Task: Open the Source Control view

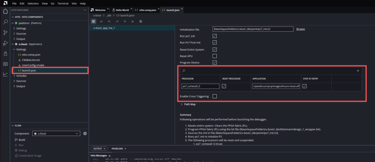Action: click(5, 33)
